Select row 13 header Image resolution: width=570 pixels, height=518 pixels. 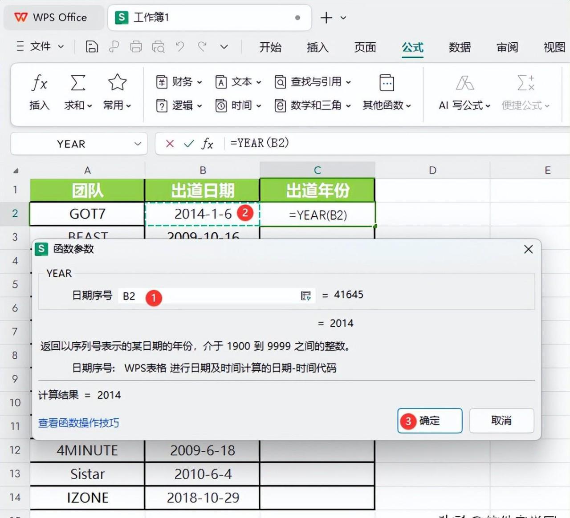(x=15, y=473)
